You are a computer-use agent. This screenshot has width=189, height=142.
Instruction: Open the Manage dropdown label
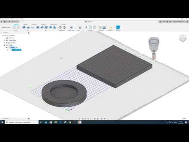(x=102, y=30)
